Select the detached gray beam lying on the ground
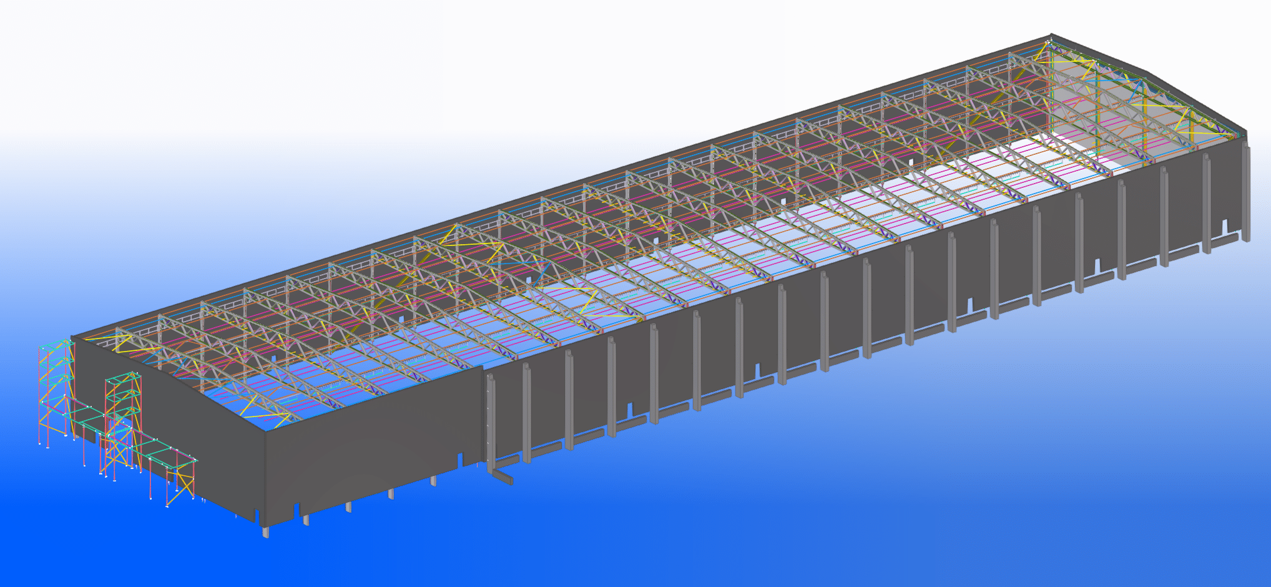 click(501, 476)
